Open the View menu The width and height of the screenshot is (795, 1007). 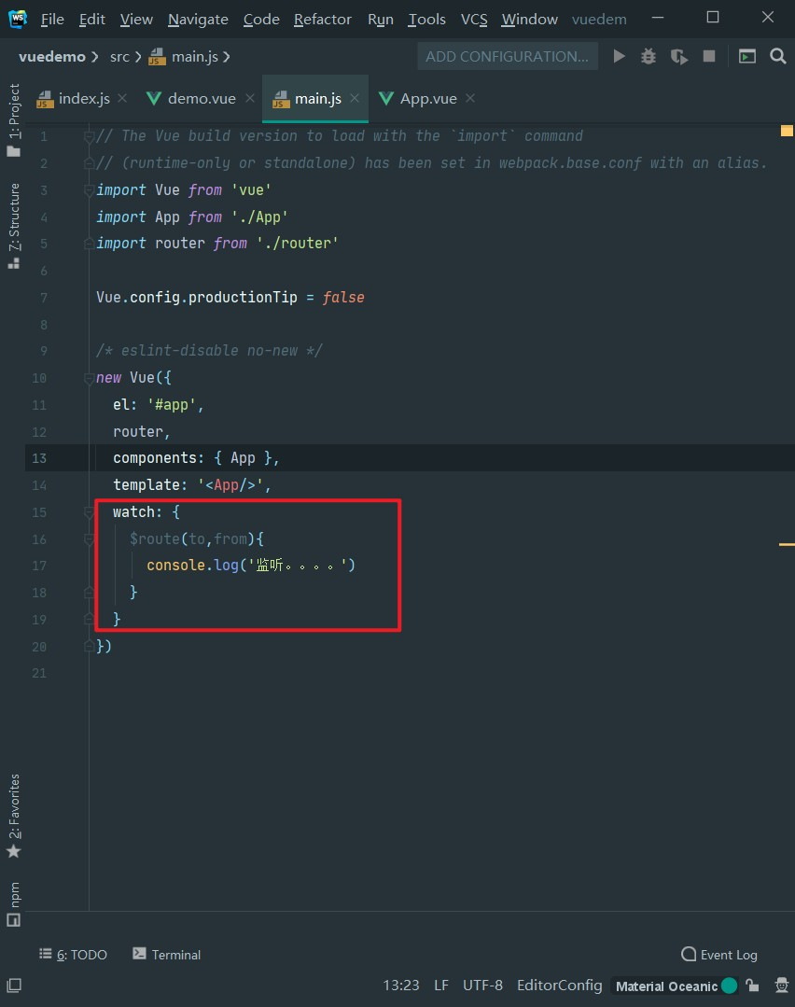(x=136, y=20)
